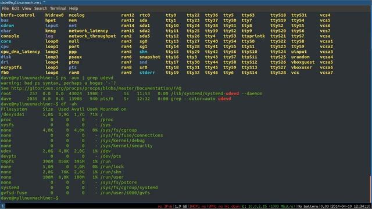Click the 'vboxuser' device entry
The image size is (372, 209).
pos(302,67)
